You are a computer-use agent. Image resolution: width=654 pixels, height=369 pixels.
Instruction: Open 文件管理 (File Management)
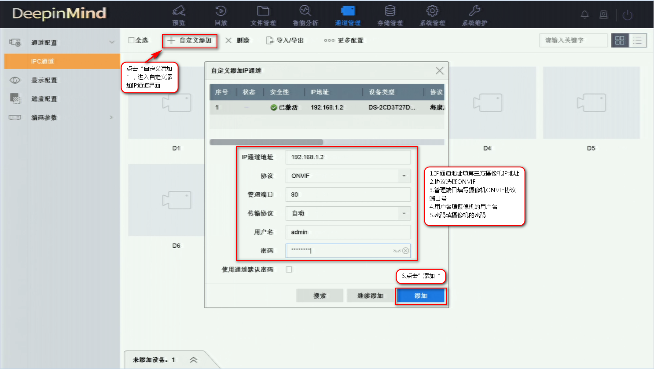click(x=263, y=15)
